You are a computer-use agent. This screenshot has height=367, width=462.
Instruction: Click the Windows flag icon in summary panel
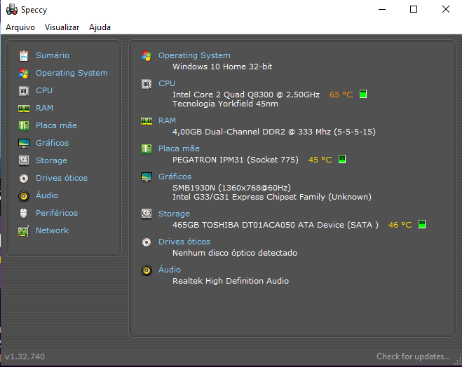tap(147, 55)
